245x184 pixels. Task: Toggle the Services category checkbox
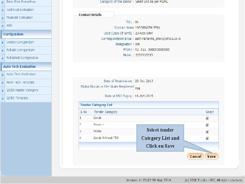click(207, 125)
